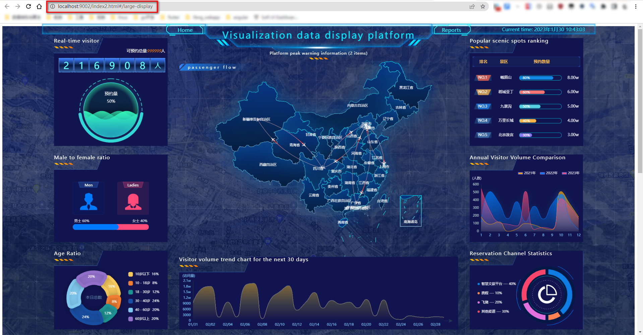
Task: Select 黑龙江省 on the map
Action: [406, 88]
